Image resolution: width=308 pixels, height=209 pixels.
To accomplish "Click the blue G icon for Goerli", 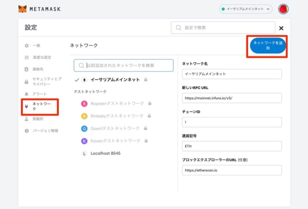I will pyautogui.click(x=84, y=128).
